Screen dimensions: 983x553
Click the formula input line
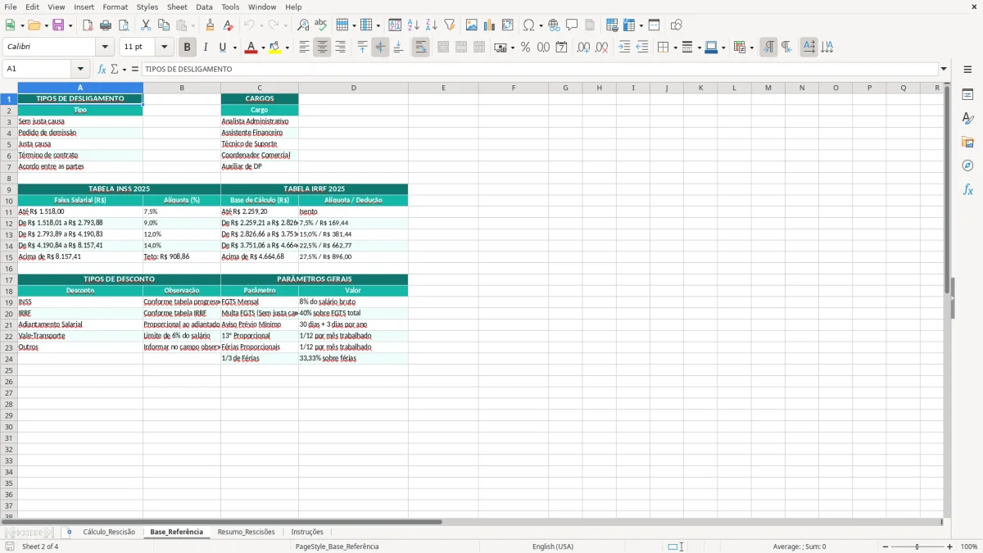click(x=539, y=70)
